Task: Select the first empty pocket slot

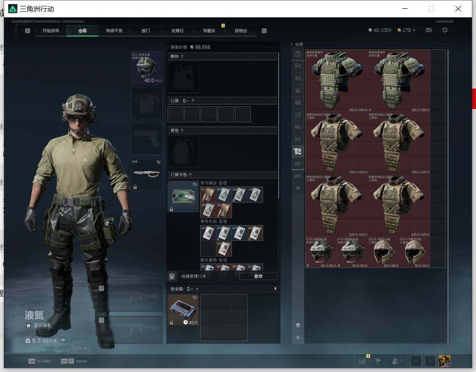Action: (x=175, y=114)
